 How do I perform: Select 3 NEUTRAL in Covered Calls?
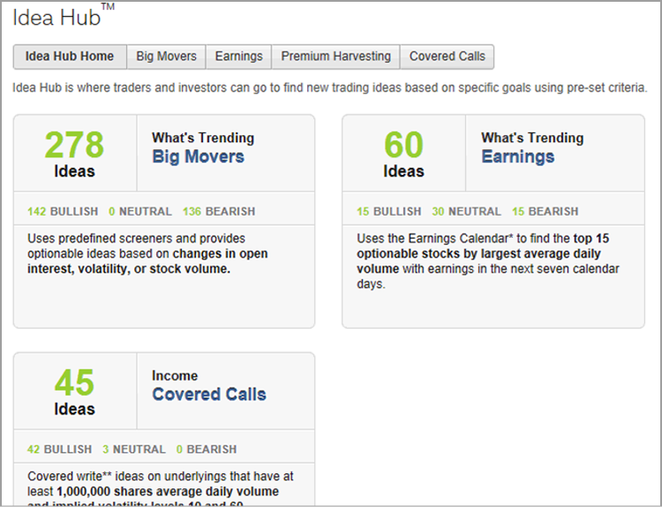(x=134, y=449)
